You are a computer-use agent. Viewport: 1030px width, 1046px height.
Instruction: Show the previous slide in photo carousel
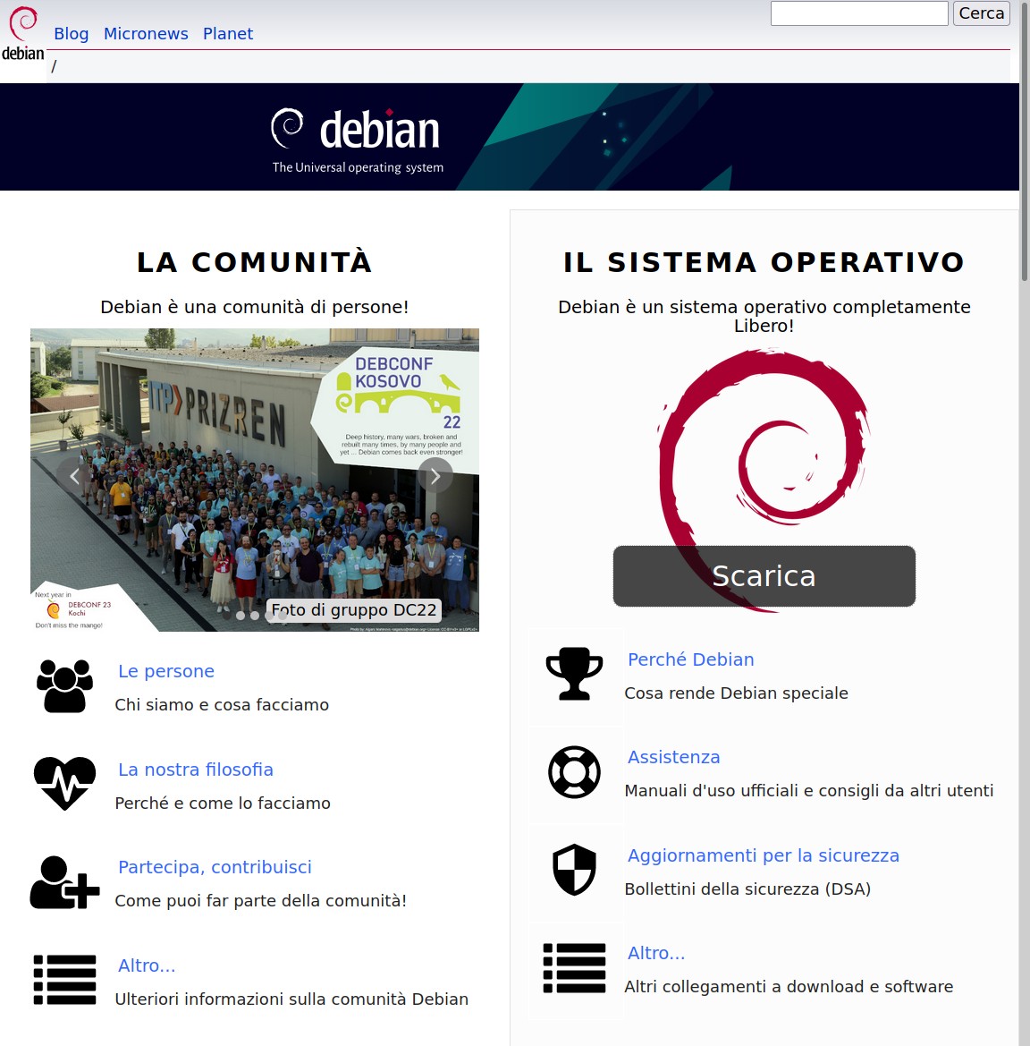click(74, 476)
